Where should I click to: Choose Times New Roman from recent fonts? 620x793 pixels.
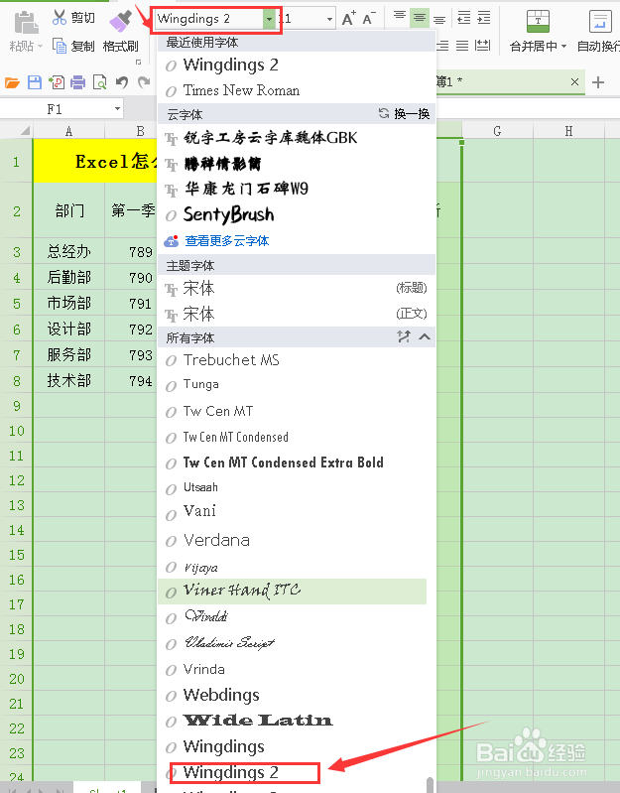pyautogui.click(x=296, y=90)
